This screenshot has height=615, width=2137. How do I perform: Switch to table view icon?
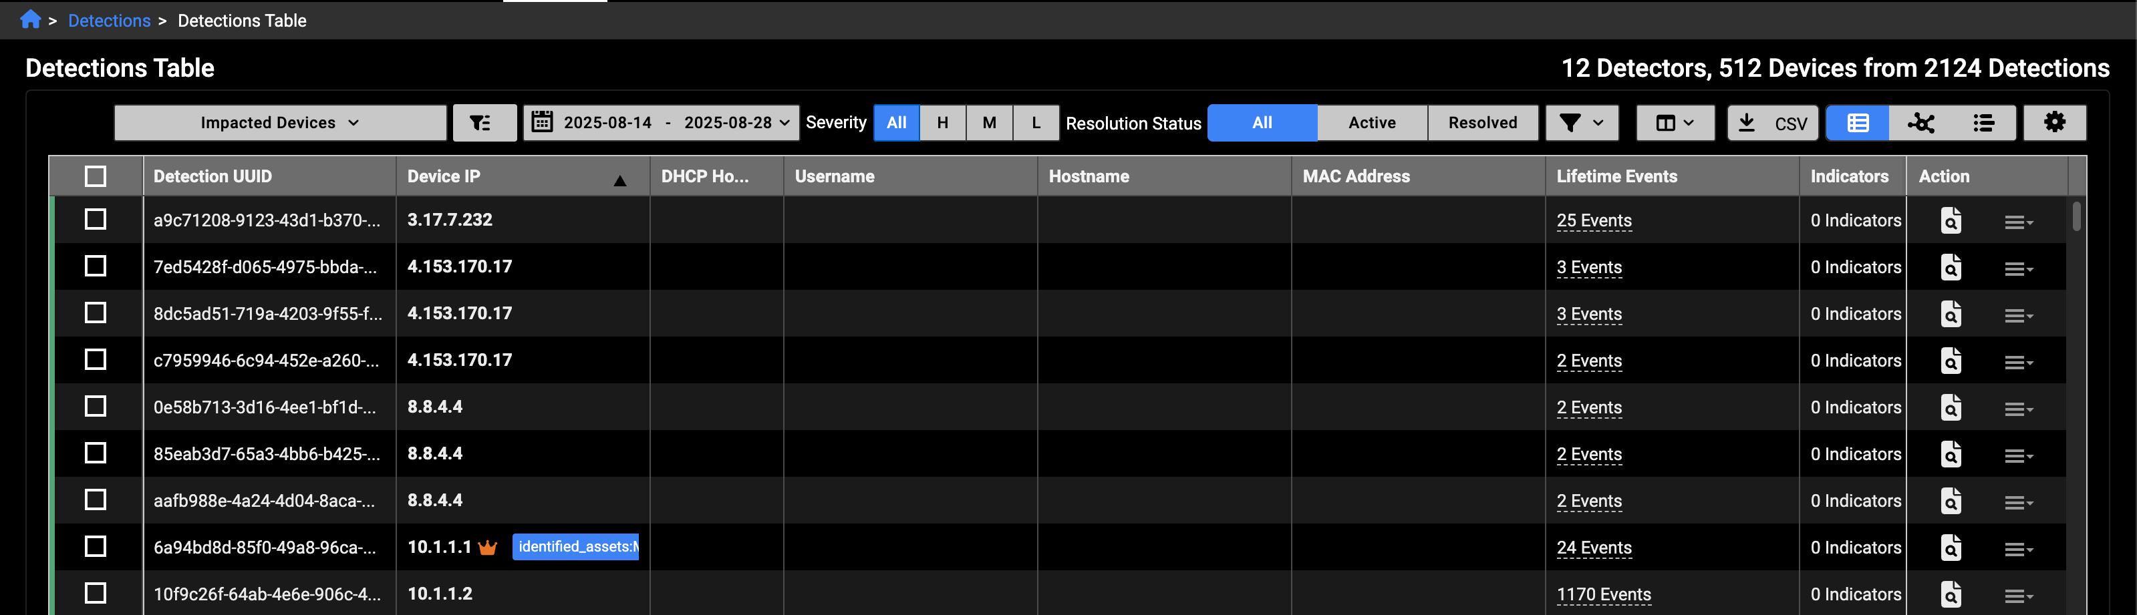pos(1858,123)
